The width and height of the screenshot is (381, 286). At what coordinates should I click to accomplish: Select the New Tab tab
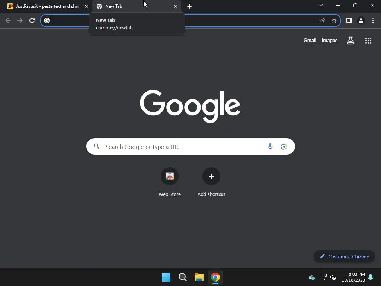[136, 6]
